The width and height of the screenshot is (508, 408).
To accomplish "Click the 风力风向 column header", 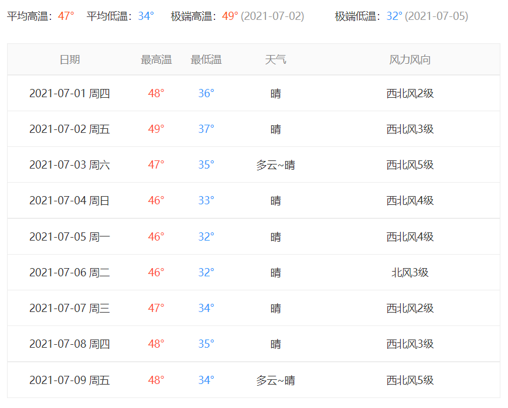I will 410,60.
